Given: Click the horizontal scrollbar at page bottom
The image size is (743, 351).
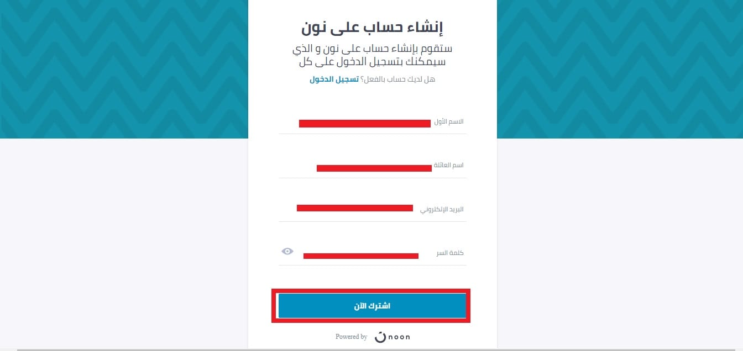Looking at the screenshot, I should coord(380,349).
